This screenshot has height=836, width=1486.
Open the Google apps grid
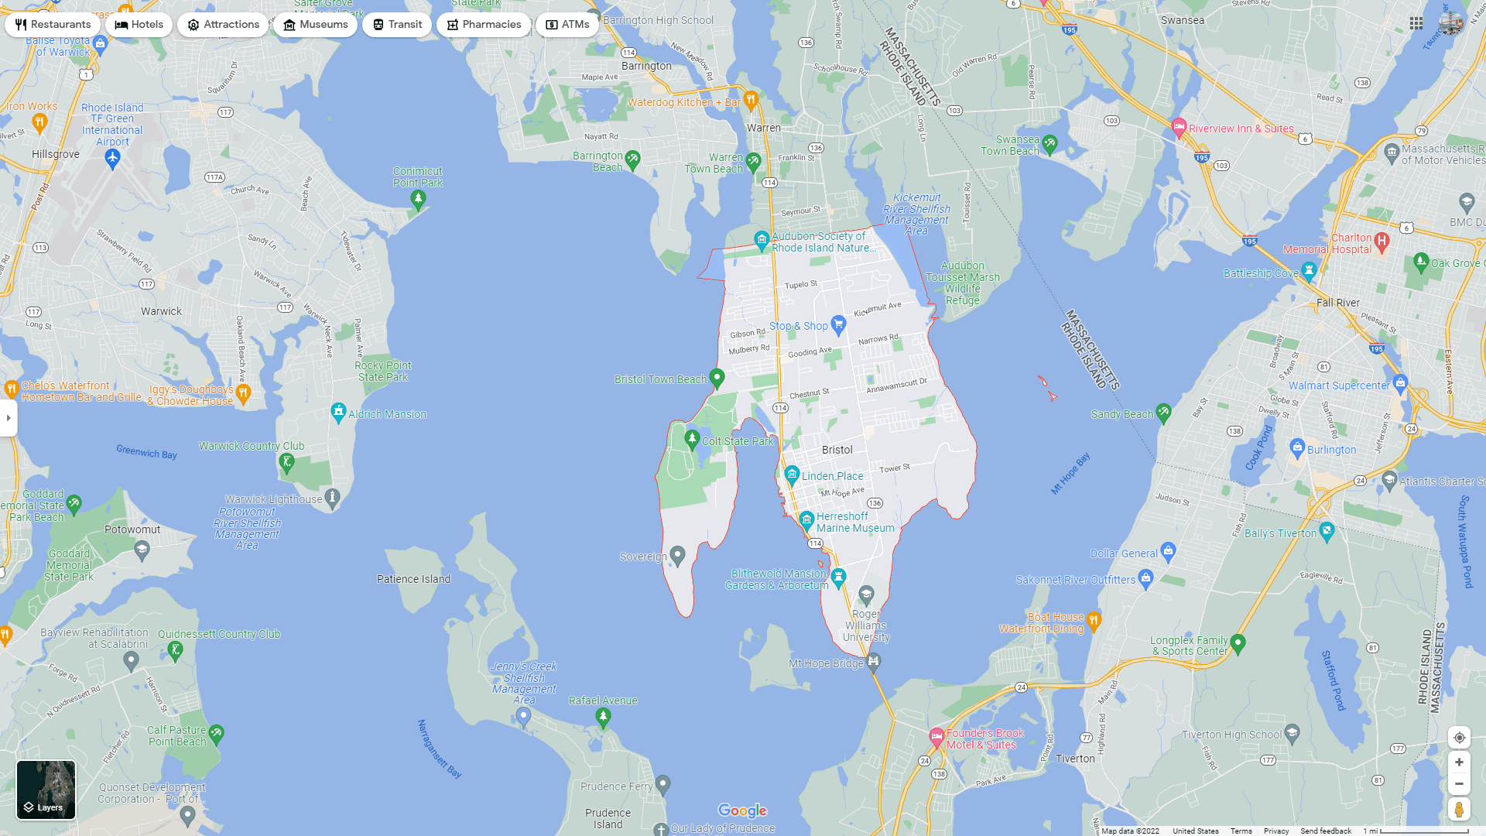(x=1416, y=23)
